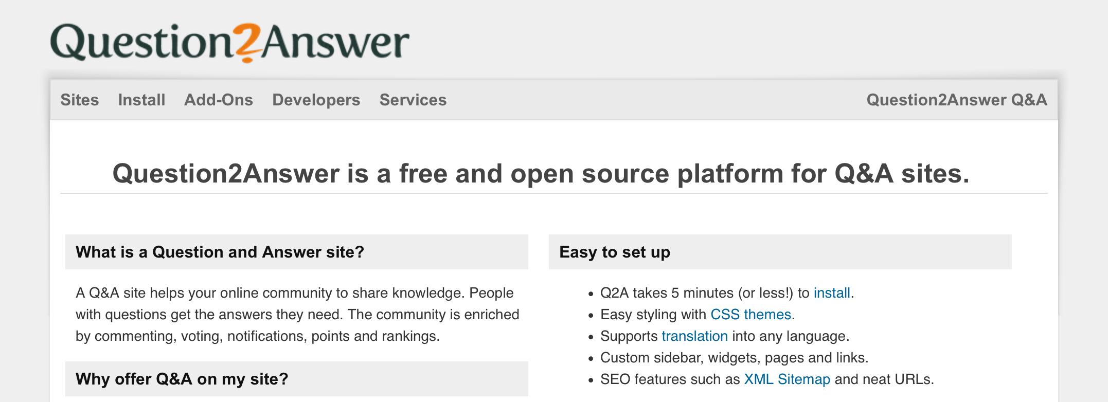This screenshot has height=402, width=1108.
Task: Click the 'into any language.' text
Action: [x=791, y=336]
